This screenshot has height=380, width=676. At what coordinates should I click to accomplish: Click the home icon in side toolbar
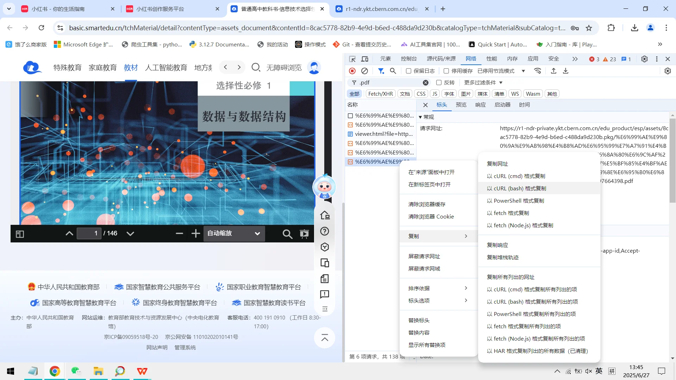(x=325, y=215)
